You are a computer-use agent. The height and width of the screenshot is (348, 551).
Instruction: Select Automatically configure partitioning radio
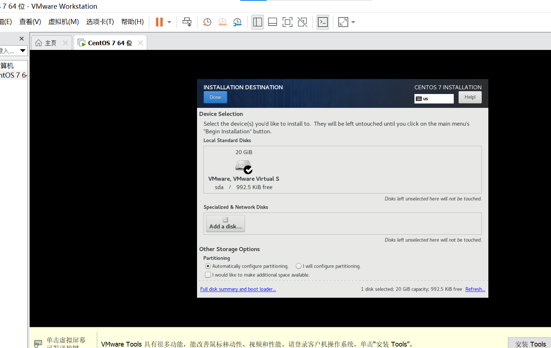208,266
